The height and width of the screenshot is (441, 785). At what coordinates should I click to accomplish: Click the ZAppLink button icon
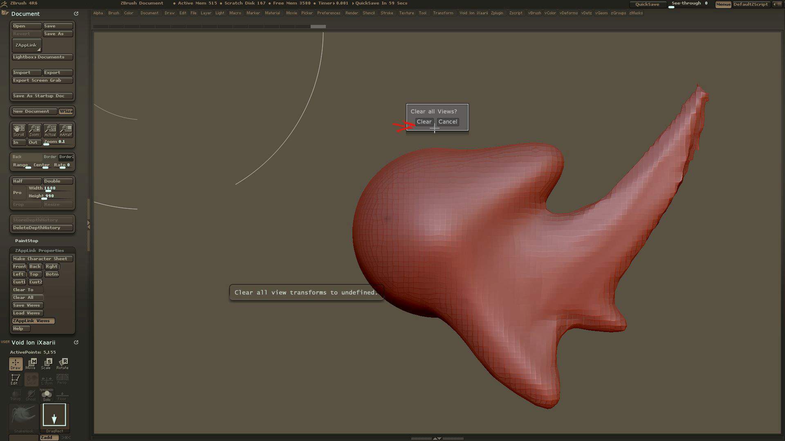click(27, 45)
